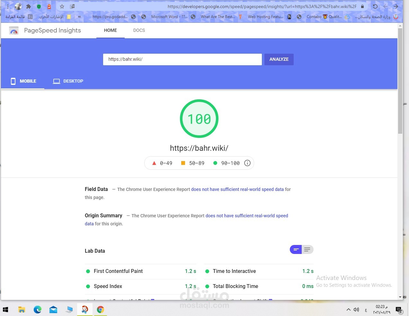Switch the input language indicator in the tray
The image size is (409, 316).
pos(366,310)
